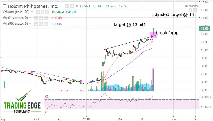Expand the MA (50, close, 0) dropdown arrow
Image resolution: width=213 pixels, height=121 pixels.
click(x=30, y=24)
